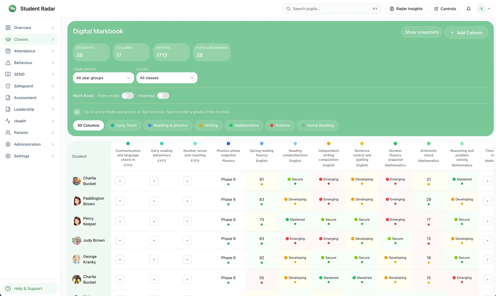Click the keyboard tip icon
This screenshot has height=296, width=496.
pos(77,112)
